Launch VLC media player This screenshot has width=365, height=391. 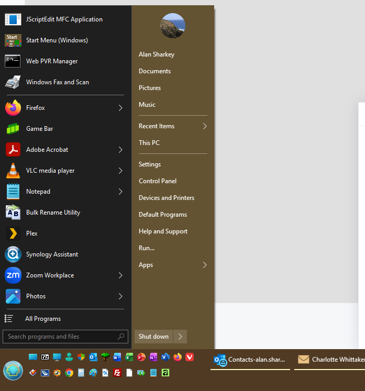(x=50, y=171)
